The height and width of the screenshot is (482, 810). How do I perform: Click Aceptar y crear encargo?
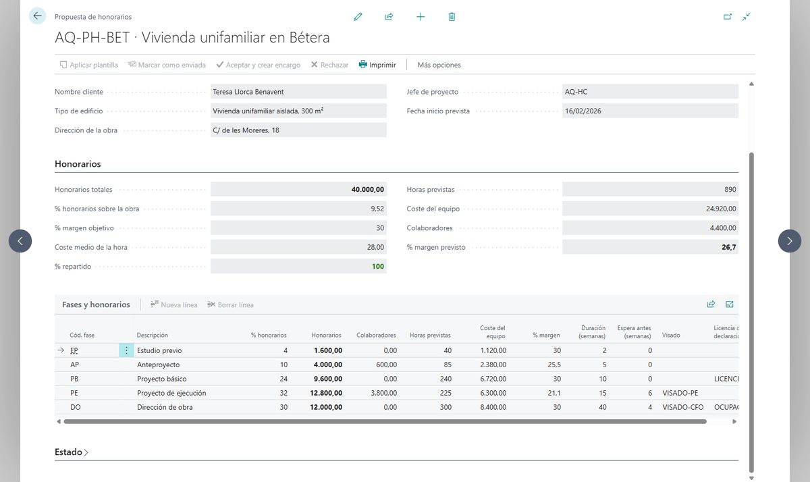click(x=258, y=65)
